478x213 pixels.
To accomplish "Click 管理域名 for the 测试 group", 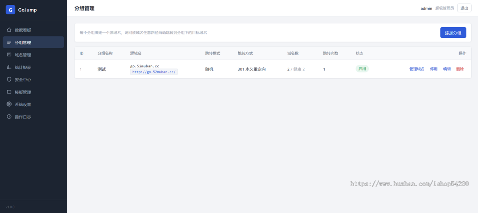I will click(417, 69).
